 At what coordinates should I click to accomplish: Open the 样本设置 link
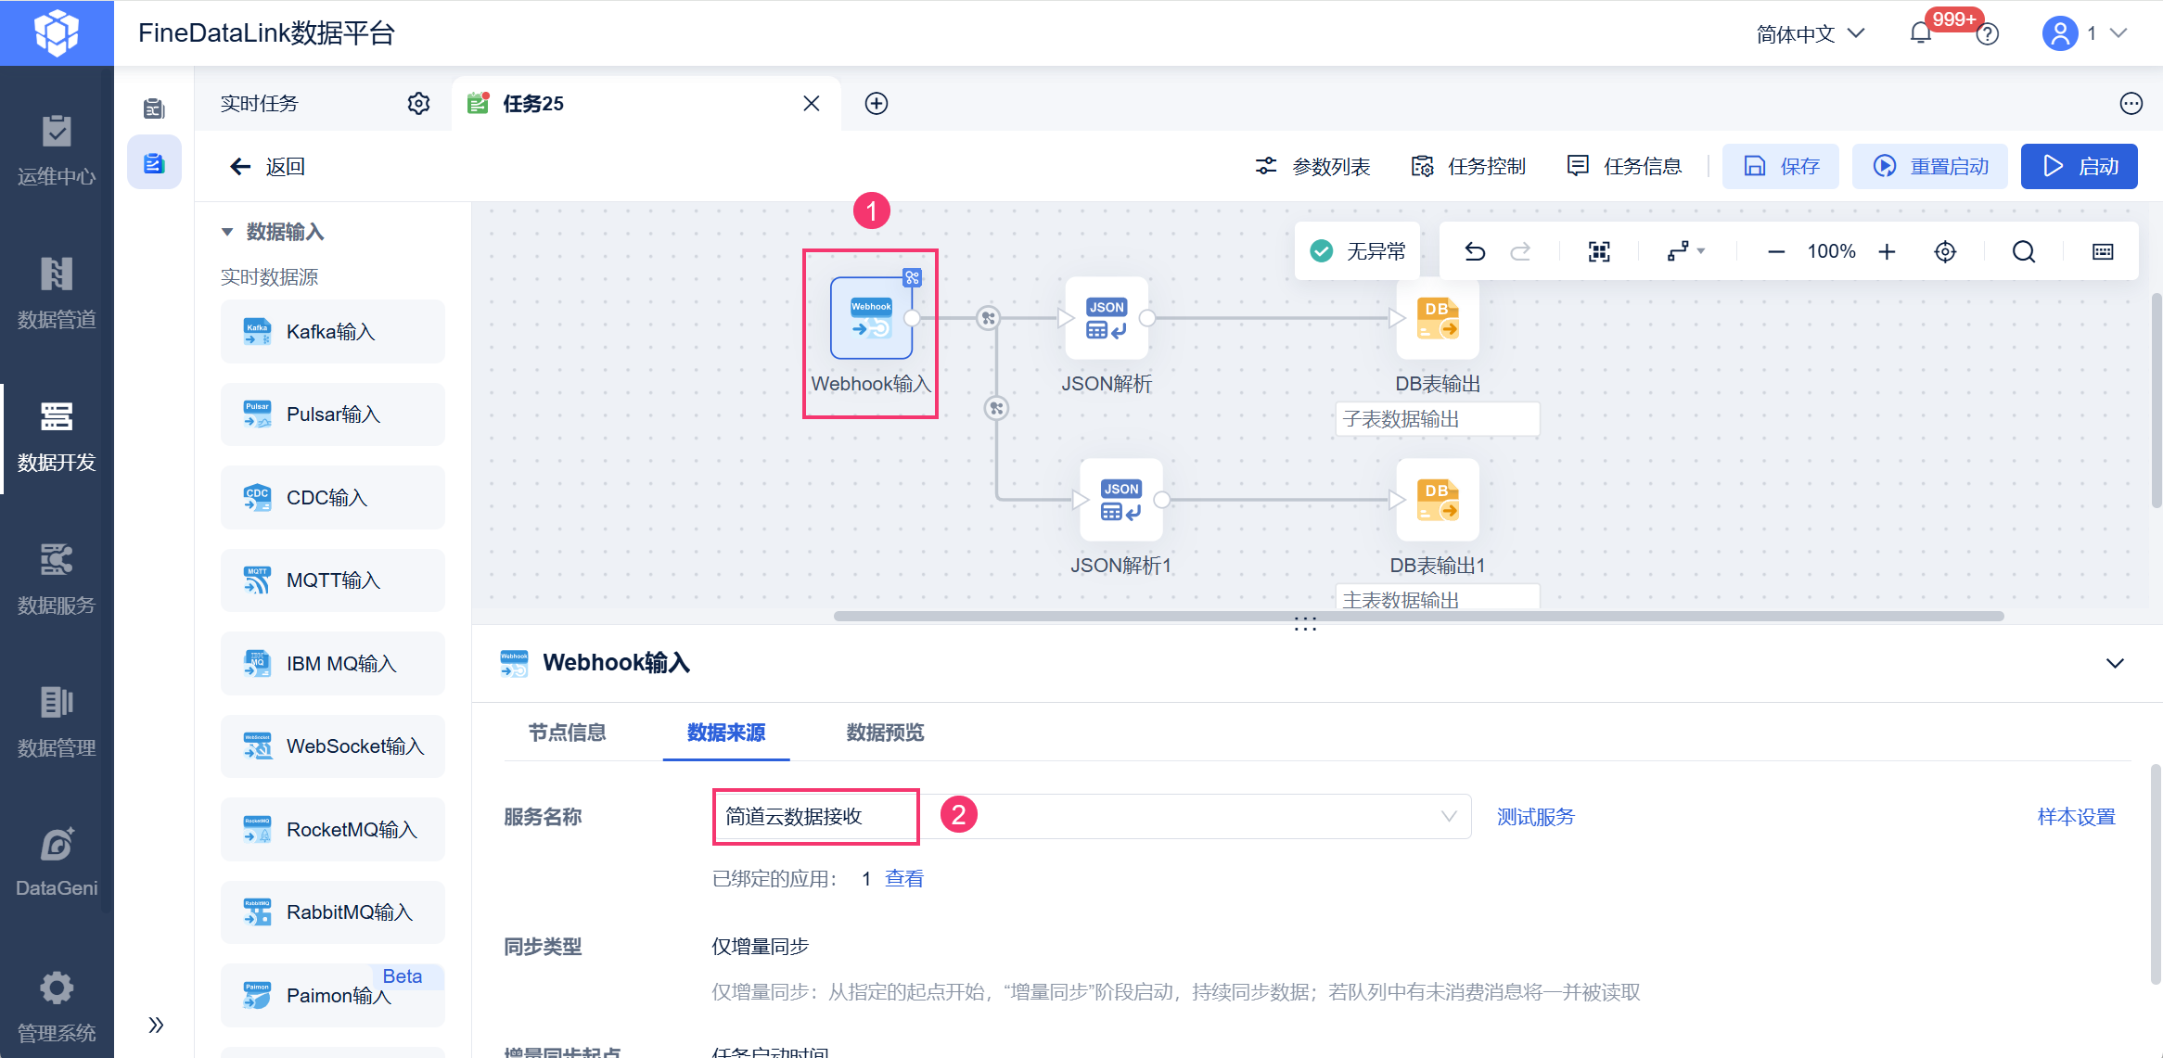coord(2077,817)
